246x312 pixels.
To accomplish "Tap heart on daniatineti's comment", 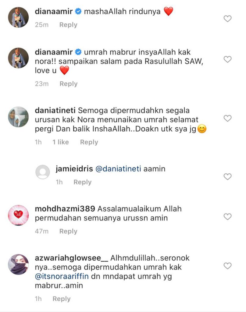I will pyautogui.click(x=227, y=119).
